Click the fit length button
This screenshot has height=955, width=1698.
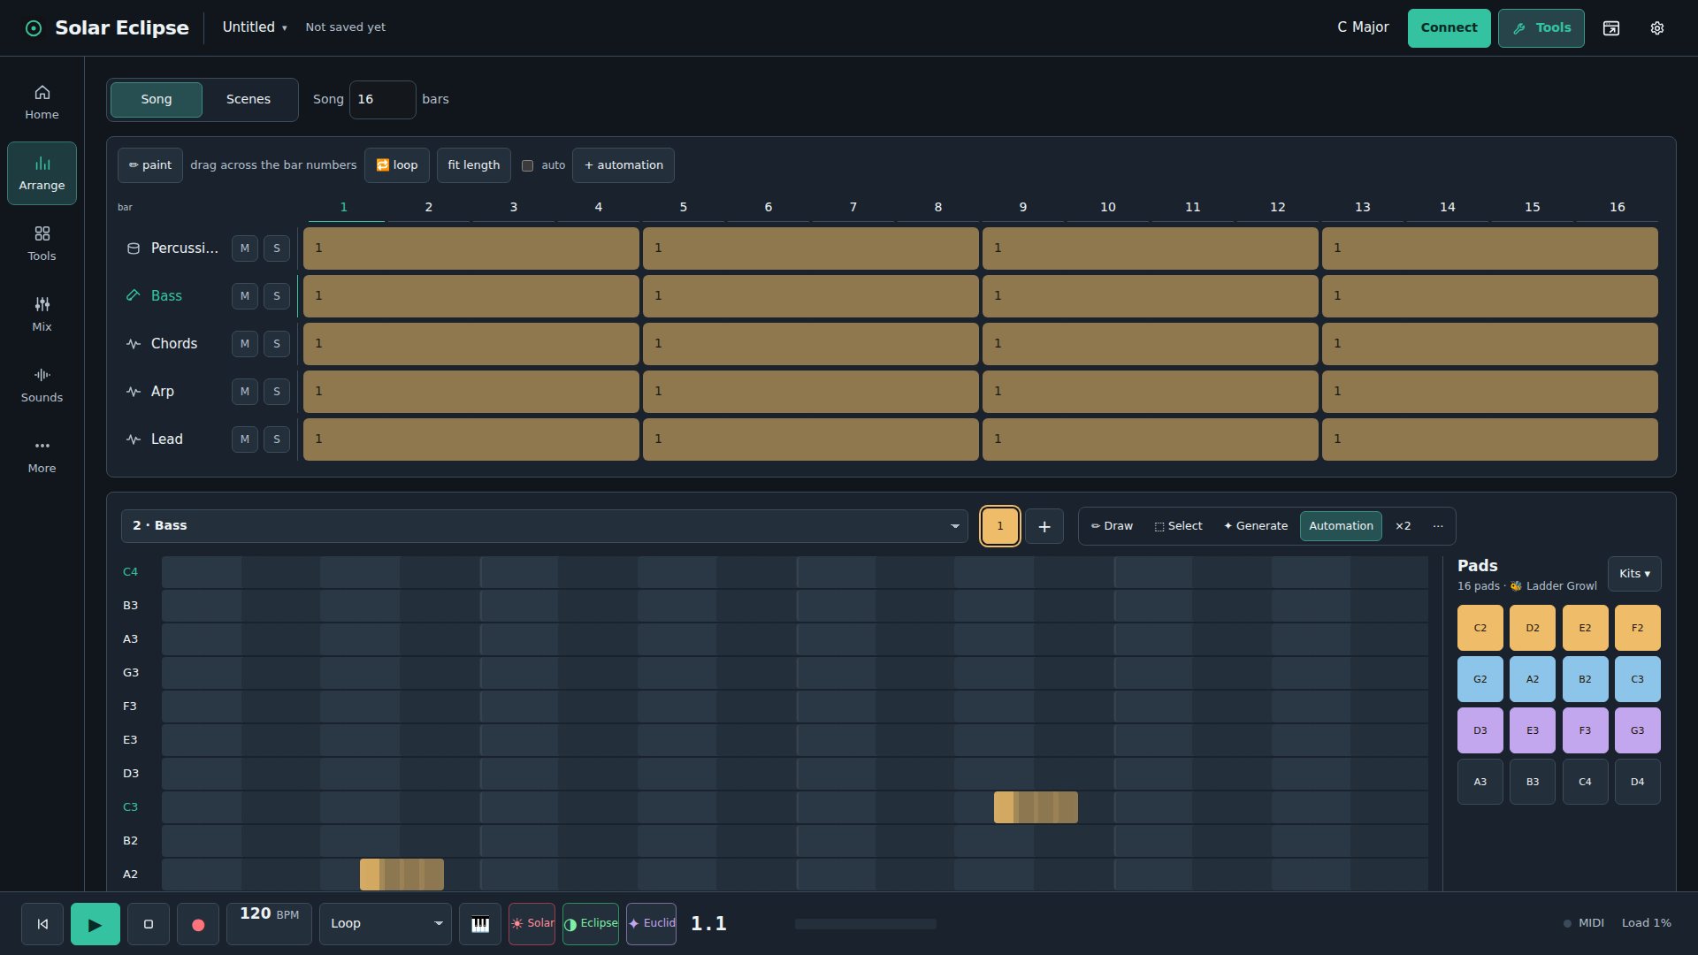coord(474,165)
